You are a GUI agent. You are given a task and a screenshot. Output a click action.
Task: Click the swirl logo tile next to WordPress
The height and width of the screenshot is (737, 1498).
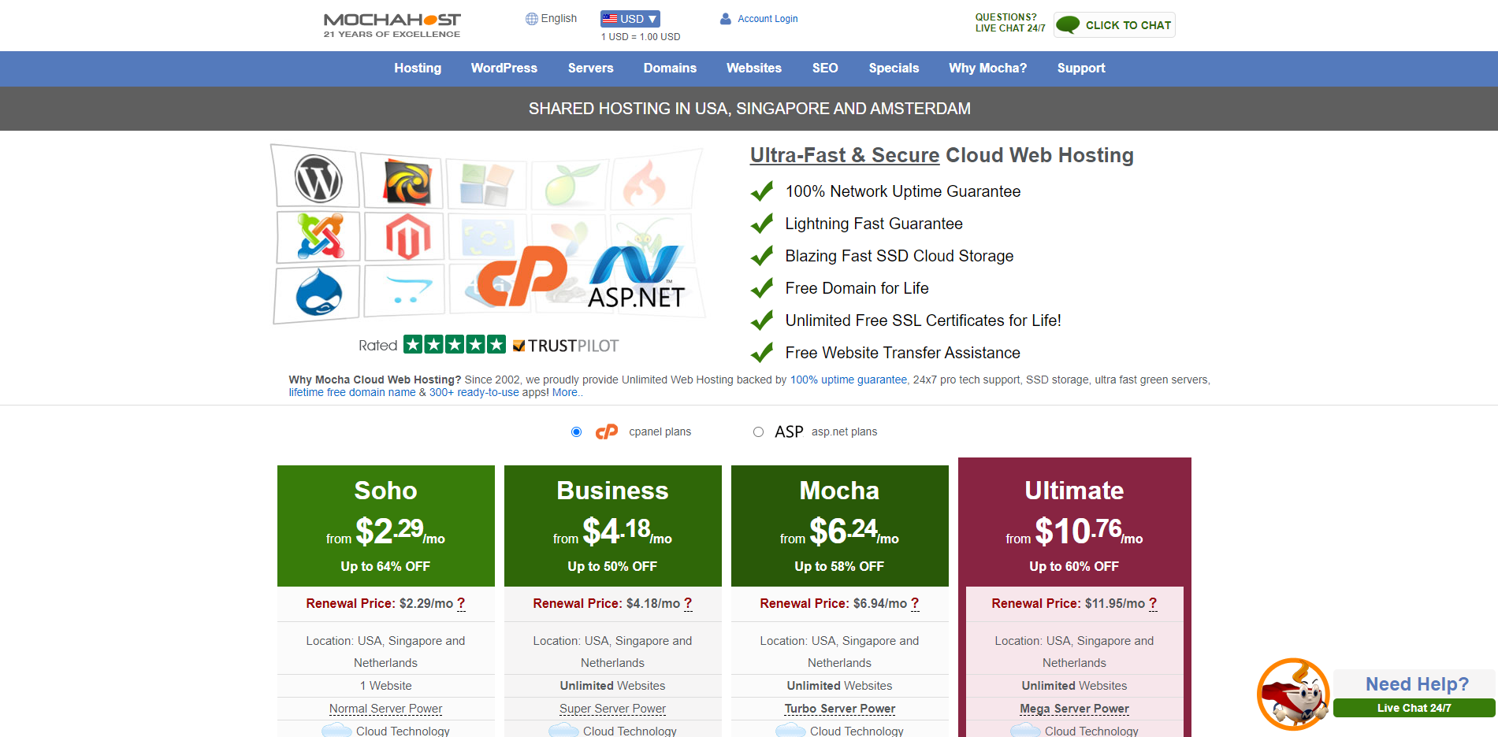407,181
